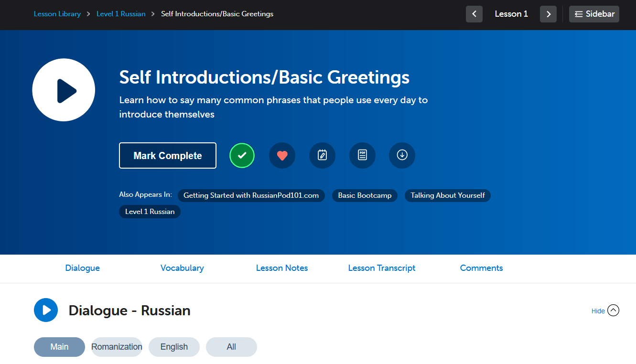The image size is (636, 364).
Task: Open the lesson notes notepad icon
Action: pyautogui.click(x=322, y=156)
